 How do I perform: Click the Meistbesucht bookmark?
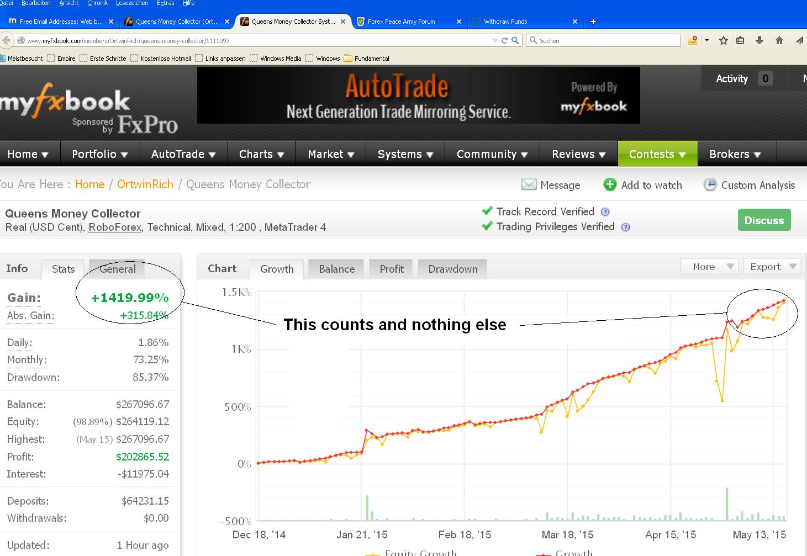tap(21, 59)
